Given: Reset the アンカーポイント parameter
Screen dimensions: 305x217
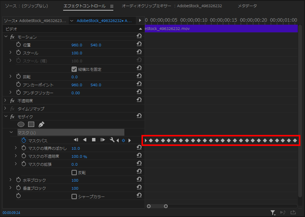Looking at the screenshot, I should pos(139,84).
